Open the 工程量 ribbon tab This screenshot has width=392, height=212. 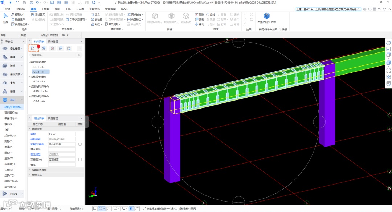point(45,9)
